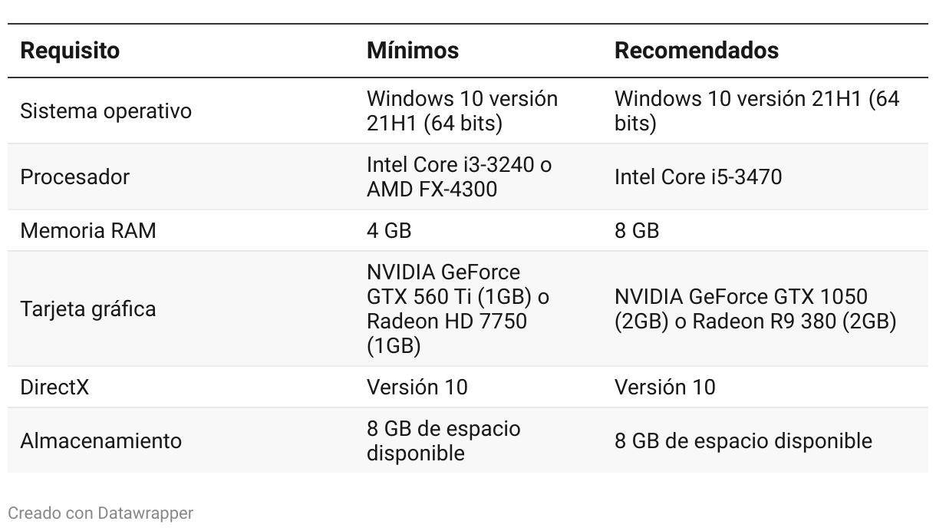Click the 8 GB recommended RAM cell
The height and width of the screenshot is (531, 936).
[637, 231]
